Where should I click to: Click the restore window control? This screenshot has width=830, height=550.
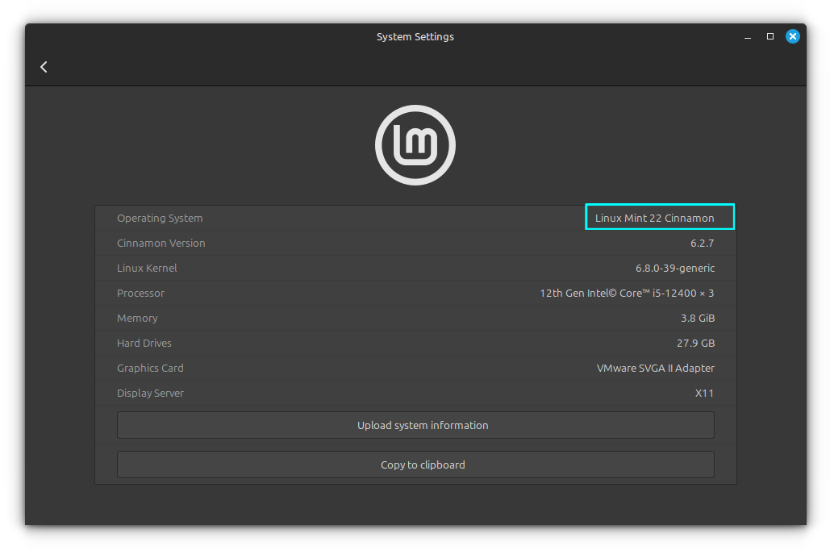[770, 36]
